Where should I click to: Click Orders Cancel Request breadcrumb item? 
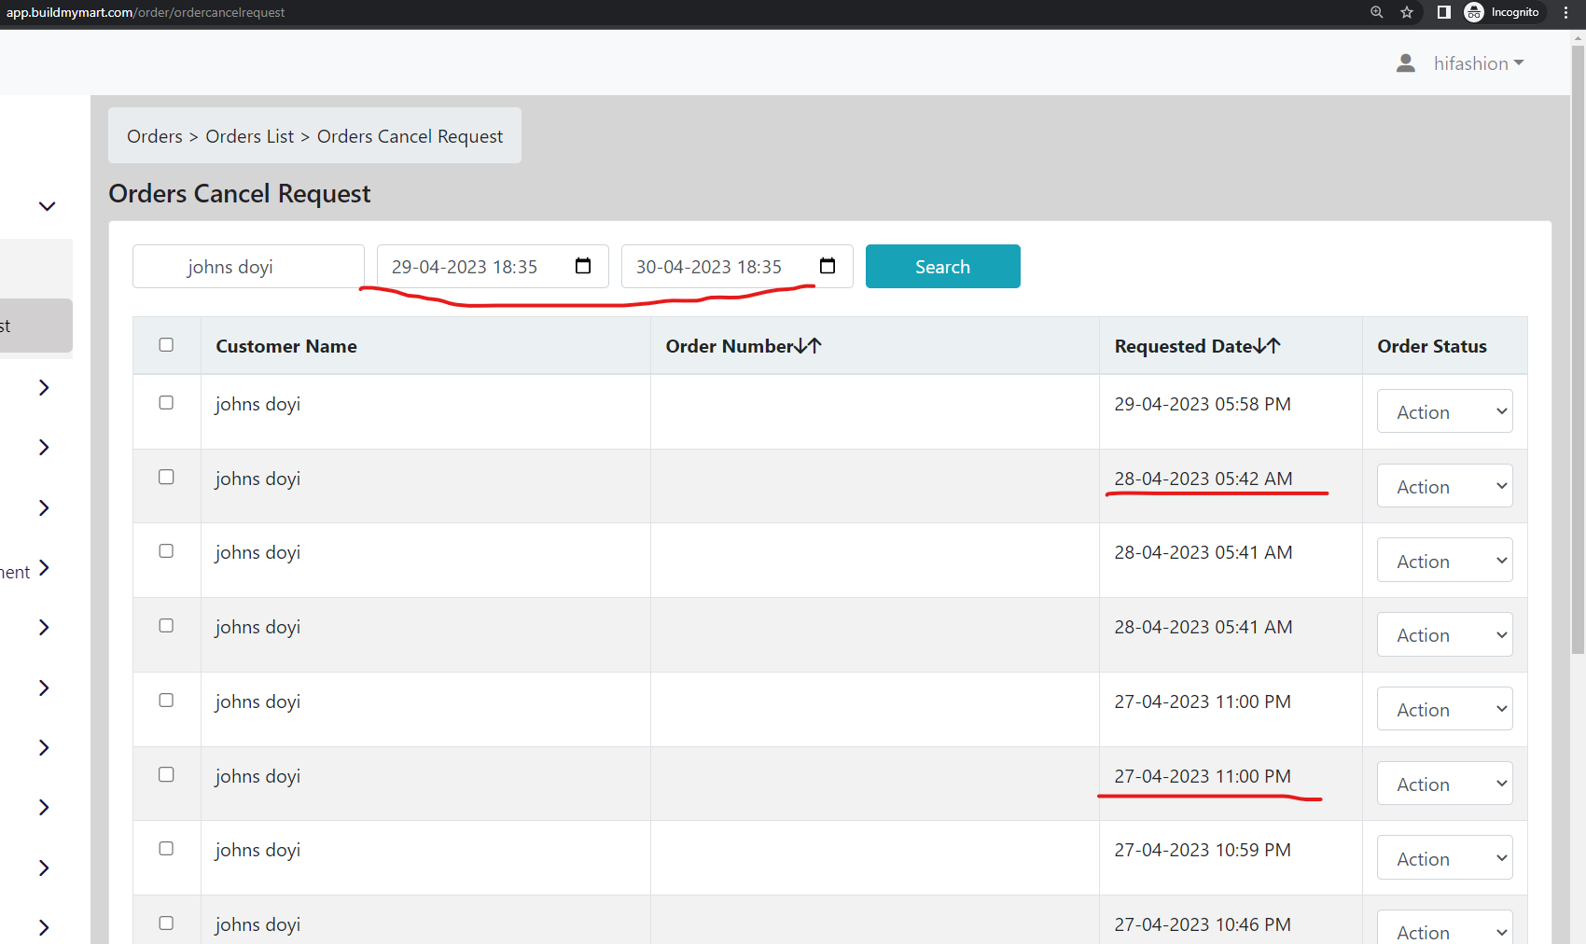(x=410, y=136)
